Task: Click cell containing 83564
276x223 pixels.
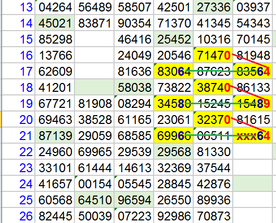Action: click(253, 71)
